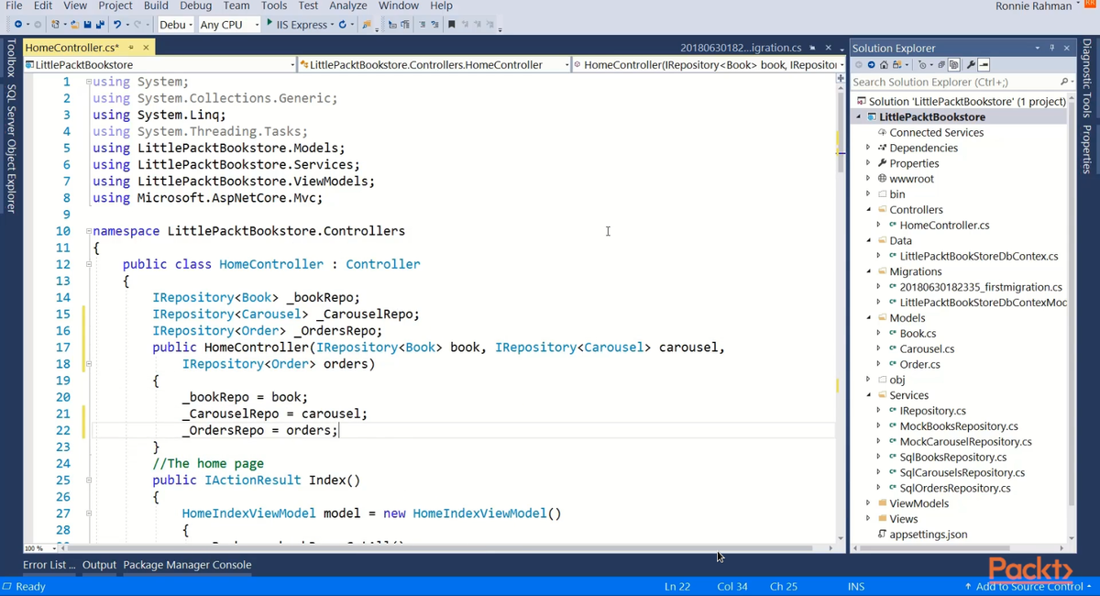Click into Search Solution Explorer field
Screen dimensions: 1100x596
point(953,82)
